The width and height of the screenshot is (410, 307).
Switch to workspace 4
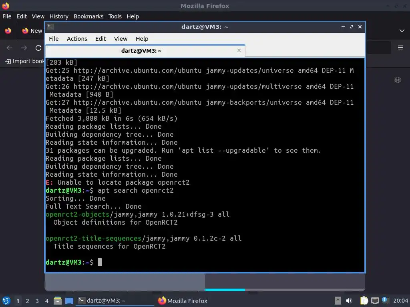[x=47, y=301]
